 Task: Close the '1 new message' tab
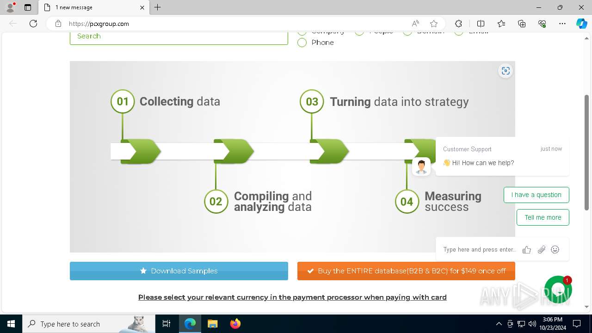(x=142, y=7)
